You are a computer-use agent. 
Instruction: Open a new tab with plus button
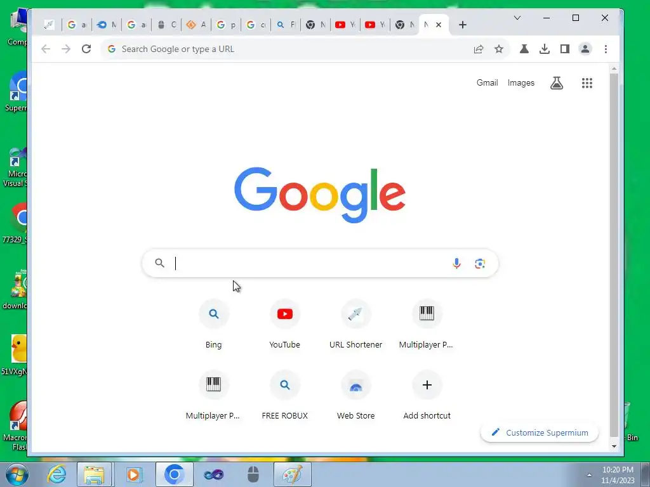coord(463,25)
